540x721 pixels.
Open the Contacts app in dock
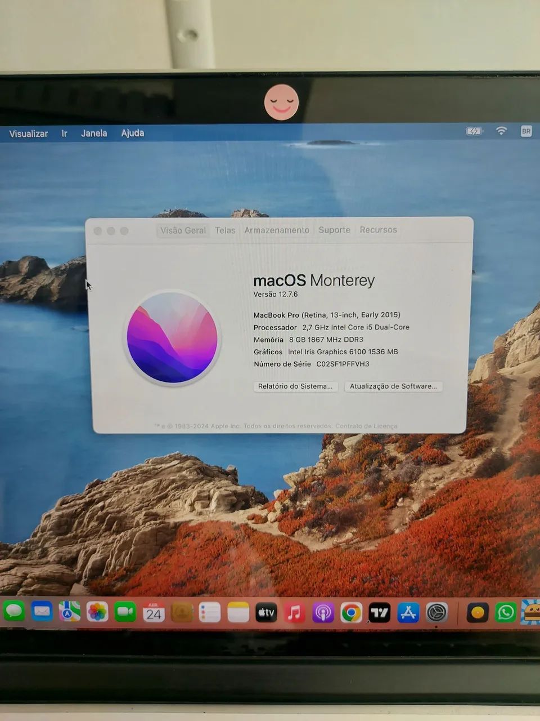[x=182, y=612]
